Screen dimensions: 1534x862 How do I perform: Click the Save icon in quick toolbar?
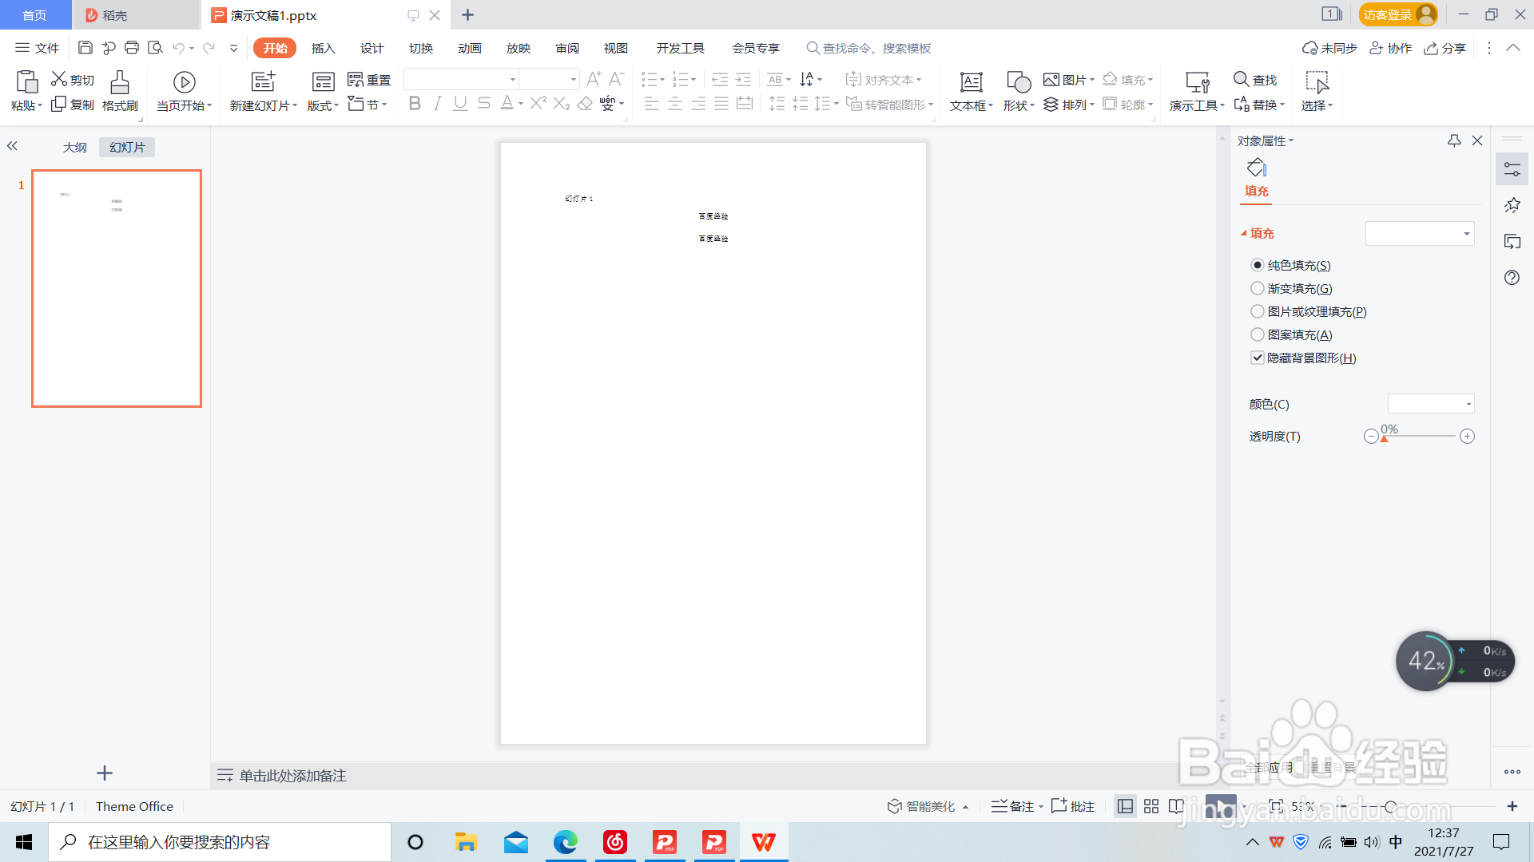click(x=85, y=48)
